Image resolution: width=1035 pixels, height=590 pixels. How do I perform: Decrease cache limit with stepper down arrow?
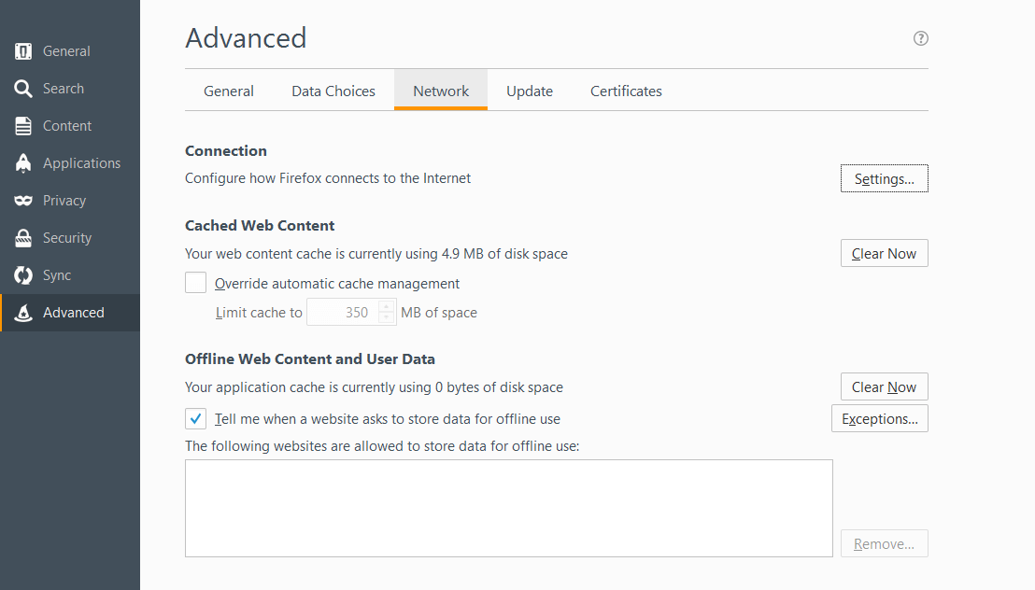(x=387, y=318)
